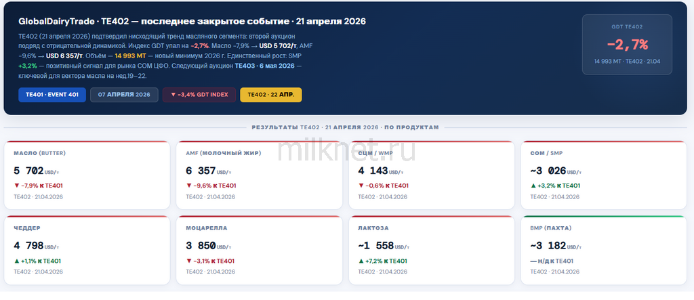Select the TE401 · EVENT 401 badge
This screenshot has height=300, width=694.
(52, 95)
